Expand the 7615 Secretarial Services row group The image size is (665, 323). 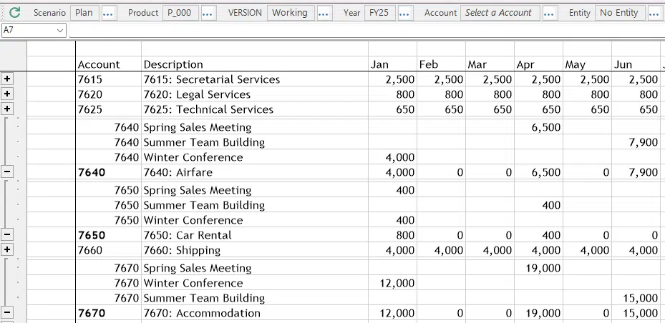(x=7, y=79)
